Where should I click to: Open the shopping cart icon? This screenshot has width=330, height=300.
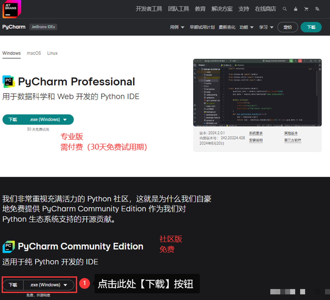[306, 9]
